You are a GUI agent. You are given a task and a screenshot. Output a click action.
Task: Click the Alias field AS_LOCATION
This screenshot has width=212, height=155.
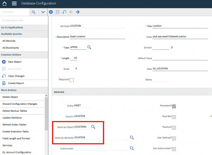click(x=180, y=69)
